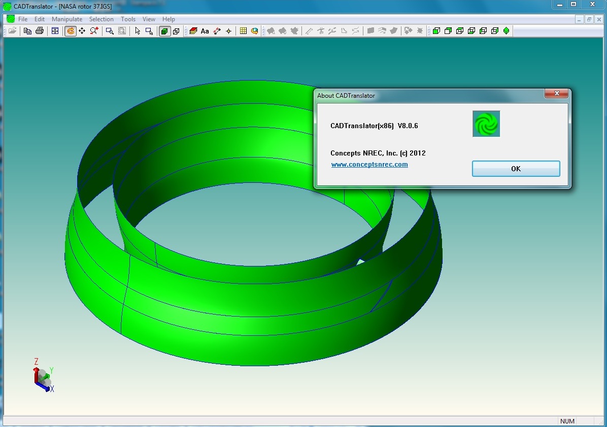Click the 'Concepts NREC, Inc. (c) 2012' text
Image resolution: width=607 pixels, height=427 pixels.
(x=378, y=153)
